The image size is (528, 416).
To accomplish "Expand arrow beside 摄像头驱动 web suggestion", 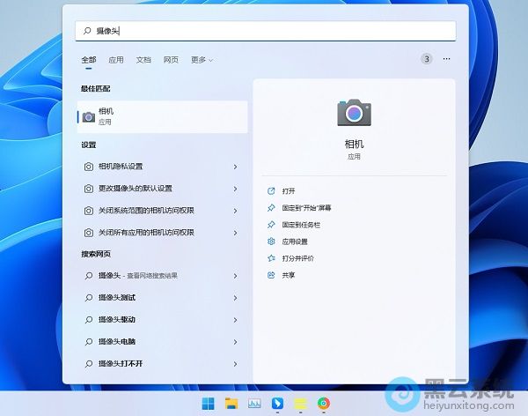I will pyautogui.click(x=235, y=319).
